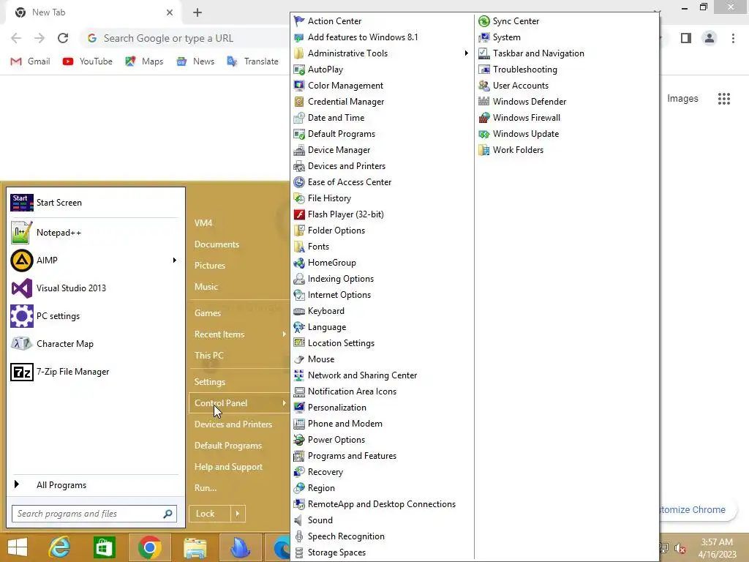Click the PC settings gear icon
The width and height of the screenshot is (749, 562).
pyautogui.click(x=21, y=316)
